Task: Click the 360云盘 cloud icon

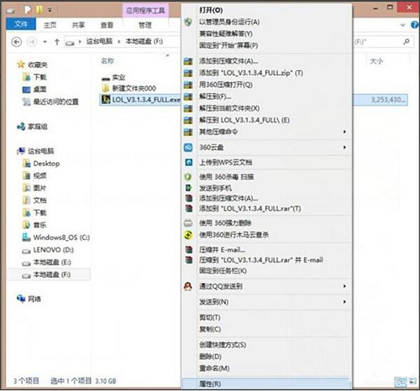Action: pyautogui.click(x=188, y=147)
